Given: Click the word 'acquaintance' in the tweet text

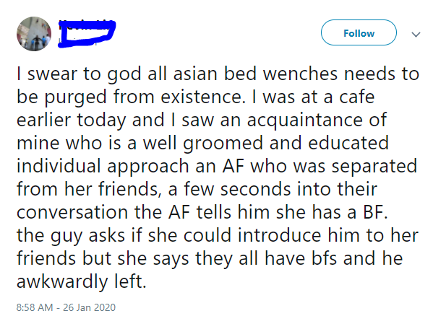Looking at the screenshot, I should click(x=304, y=120).
